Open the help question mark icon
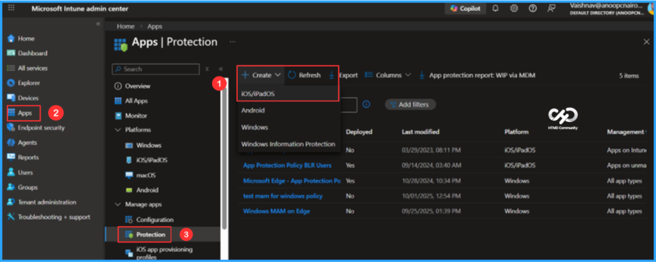This screenshot has width=656, height=262. (x=532, y=9)
